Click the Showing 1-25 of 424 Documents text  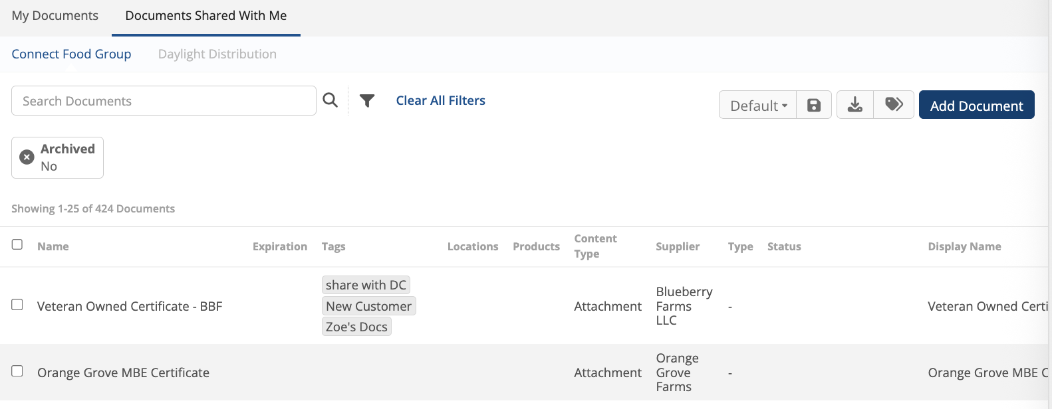(93, 208)
